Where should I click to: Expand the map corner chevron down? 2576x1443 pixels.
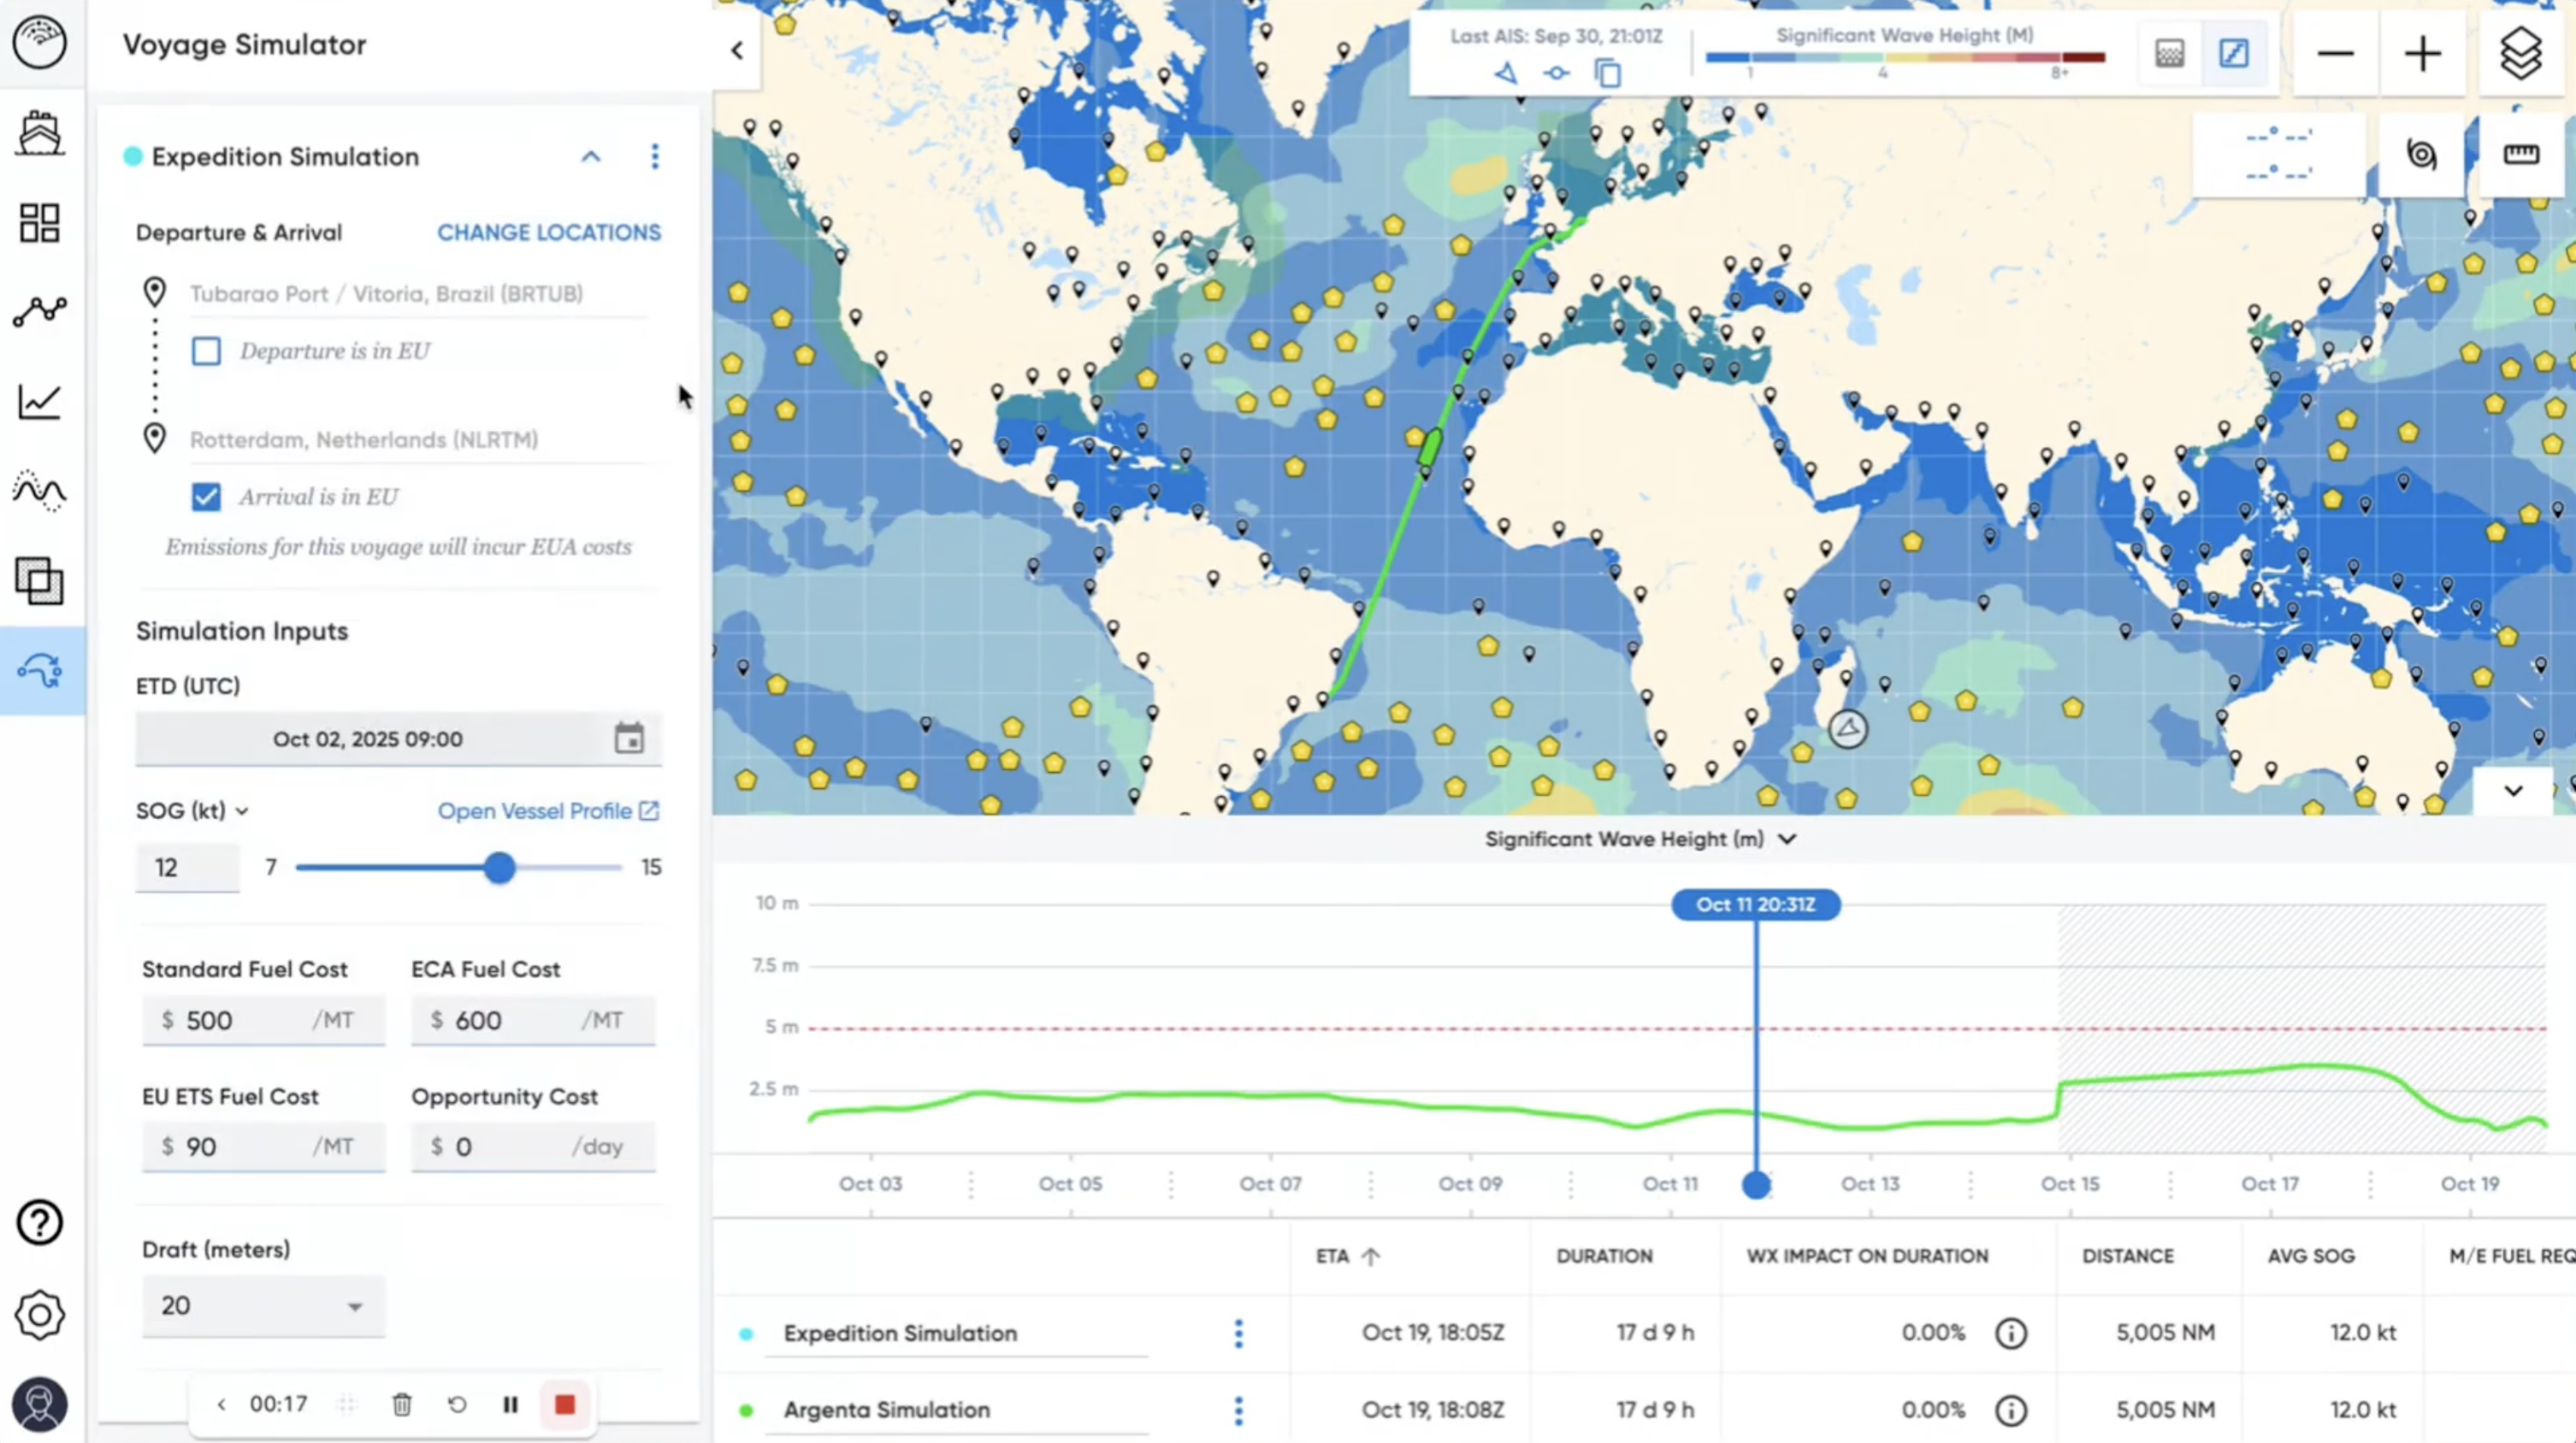coord(2513,791)
